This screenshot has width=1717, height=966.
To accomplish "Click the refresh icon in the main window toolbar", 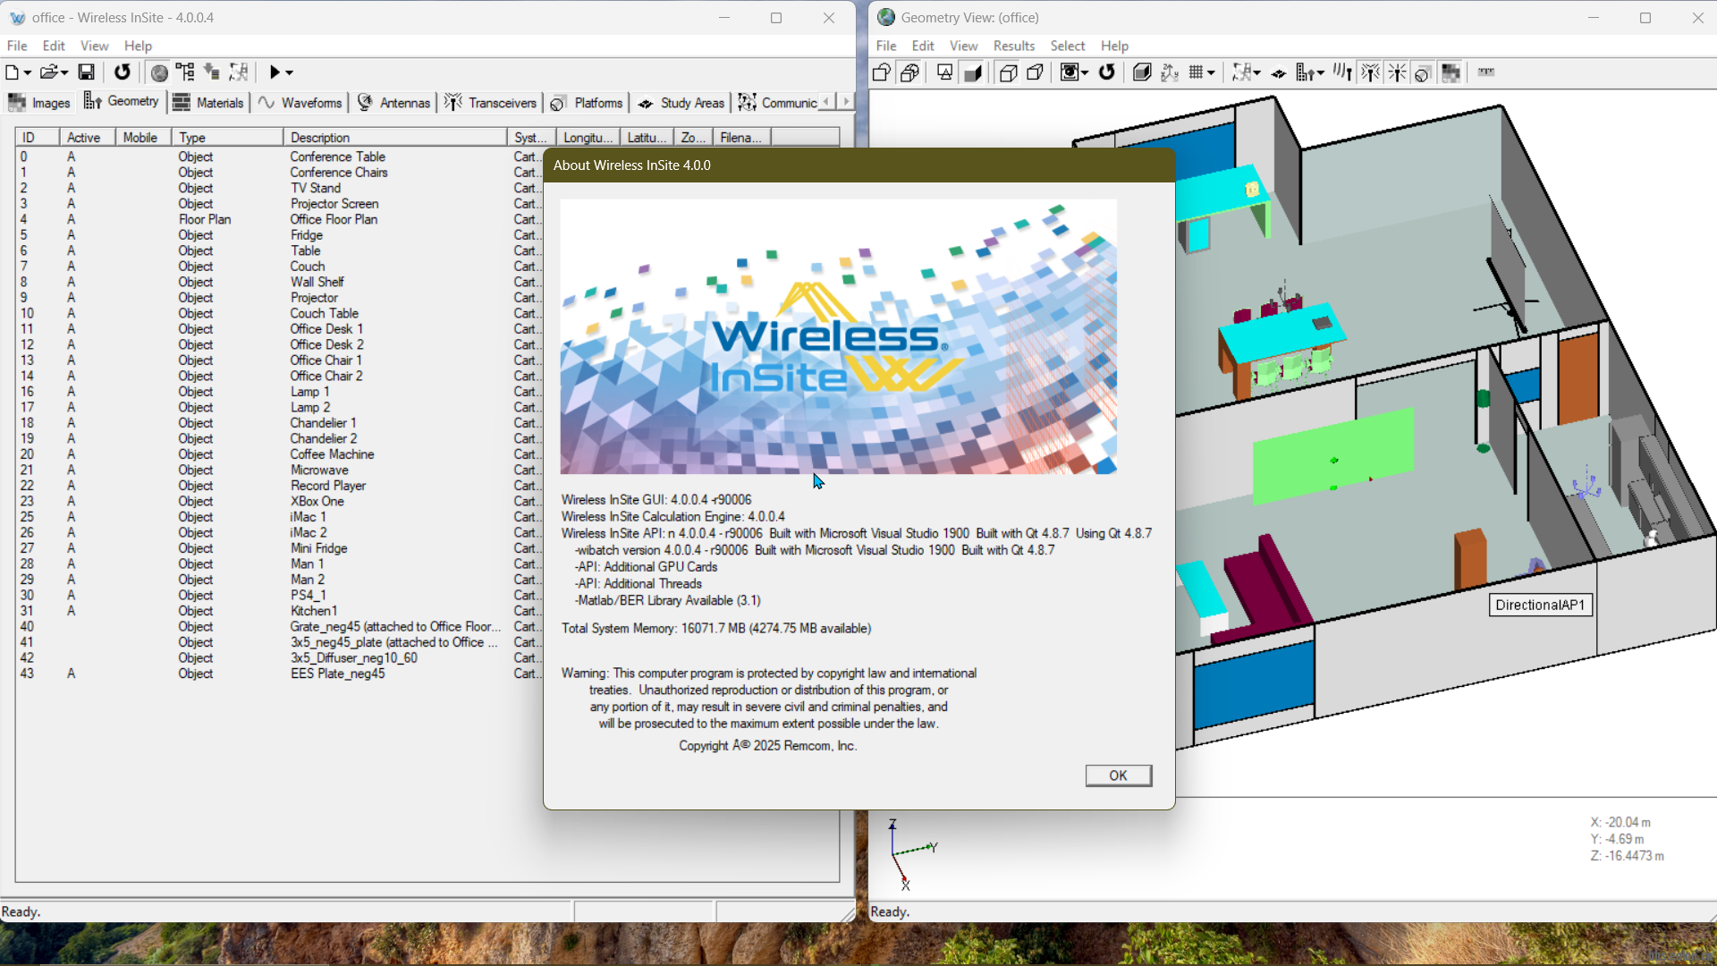I will (123, 72).
